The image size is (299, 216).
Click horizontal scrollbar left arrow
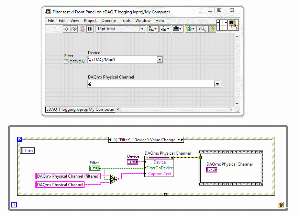click(x=118, y=109)
